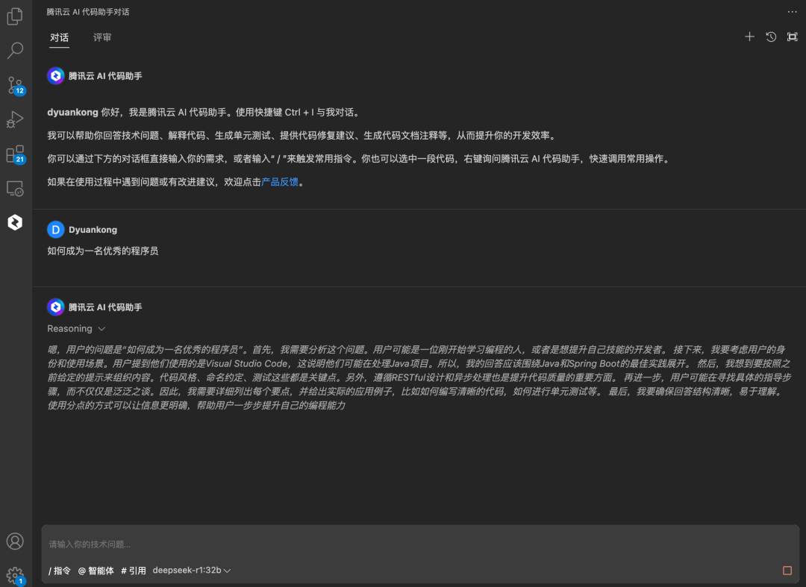Open the Explorer files icon
Image resolution: width=806 pixels, height=587 pixels.
(15, 16)
